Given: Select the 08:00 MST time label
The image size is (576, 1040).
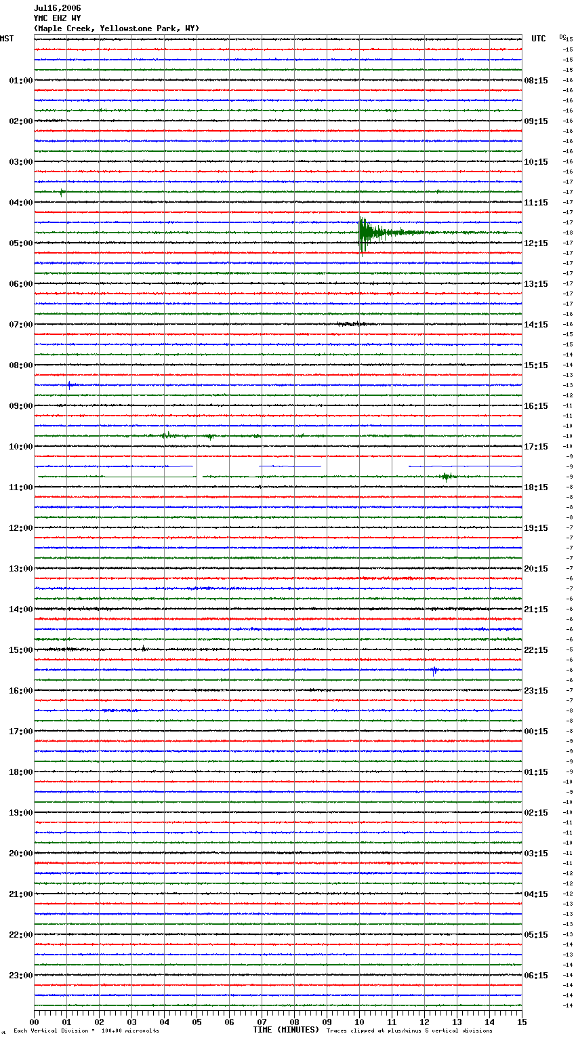Looking at the screenshot, I should [x=21, y=365].
